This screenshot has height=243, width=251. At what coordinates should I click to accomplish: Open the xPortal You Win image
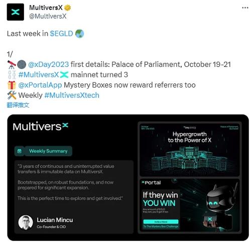click(x=189, y=205)
